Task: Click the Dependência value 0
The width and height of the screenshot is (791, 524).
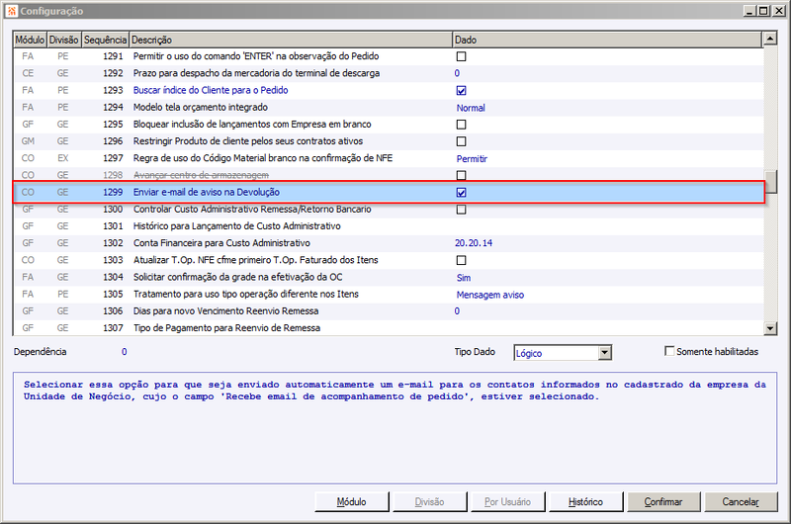Action: tap(125, 352)
